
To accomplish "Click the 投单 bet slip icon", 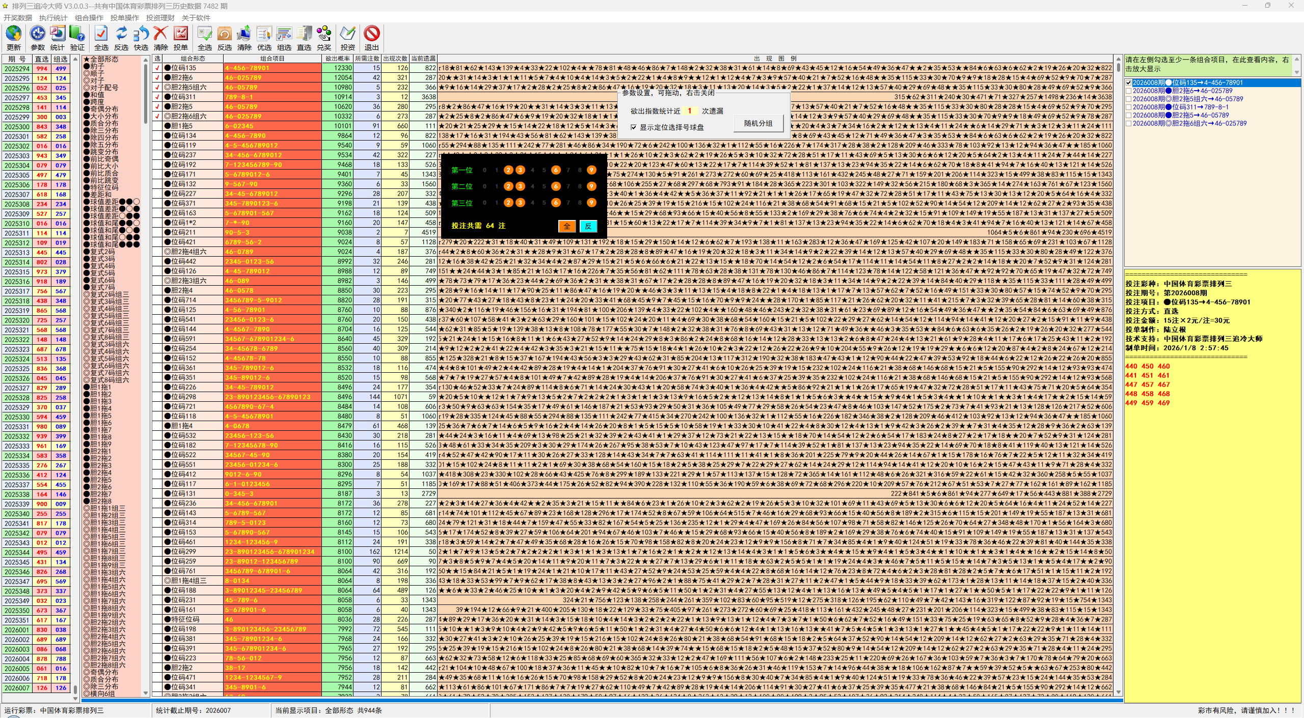I will 181,34.
